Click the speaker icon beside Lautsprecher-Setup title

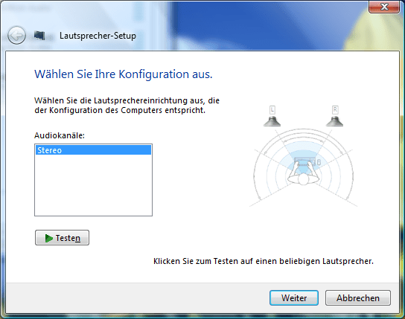point(39,36)
